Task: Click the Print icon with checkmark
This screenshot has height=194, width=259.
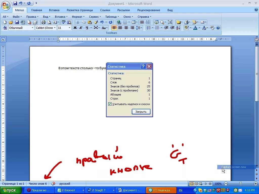Action: tap(44, 22)
